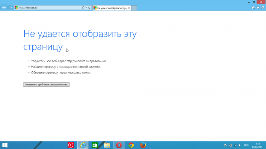Open the Windows Start button
The width and height of the screenshot is (266, 149).
coord(5,145)
